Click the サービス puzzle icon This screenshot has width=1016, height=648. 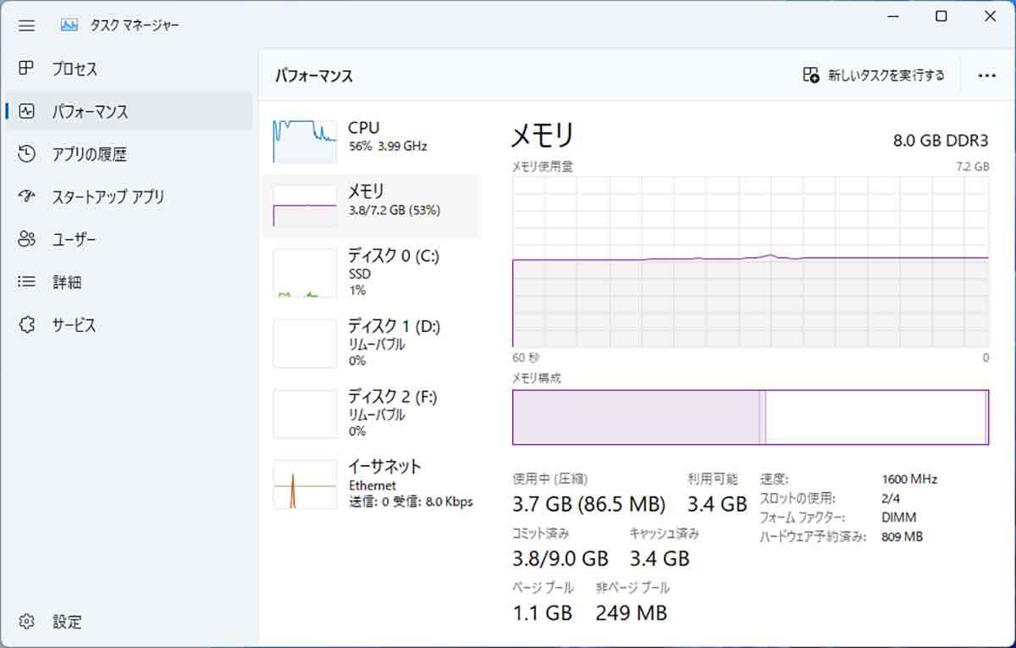pos(26,325)
